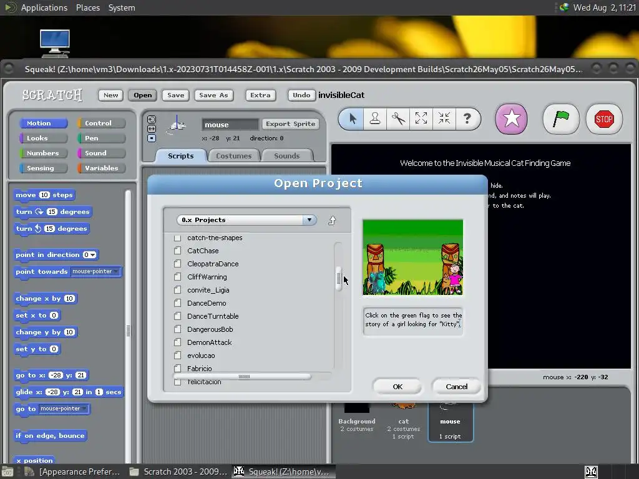Click the Squeak tray icon at bottom right
Screen dimensions: 639x479
591,472
